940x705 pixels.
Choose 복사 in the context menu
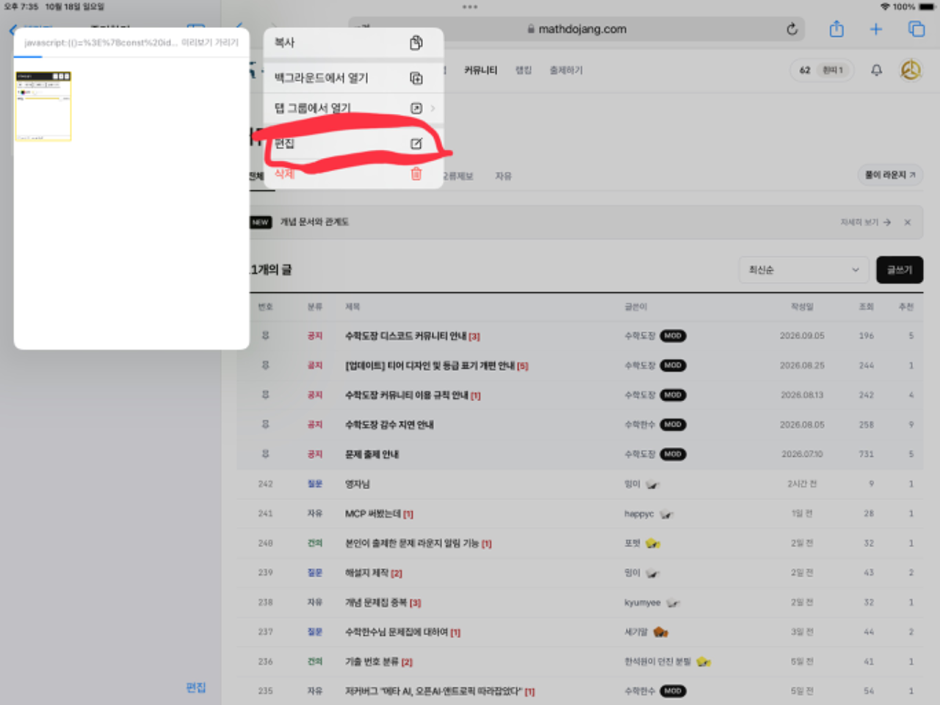[x=353, y=43]
